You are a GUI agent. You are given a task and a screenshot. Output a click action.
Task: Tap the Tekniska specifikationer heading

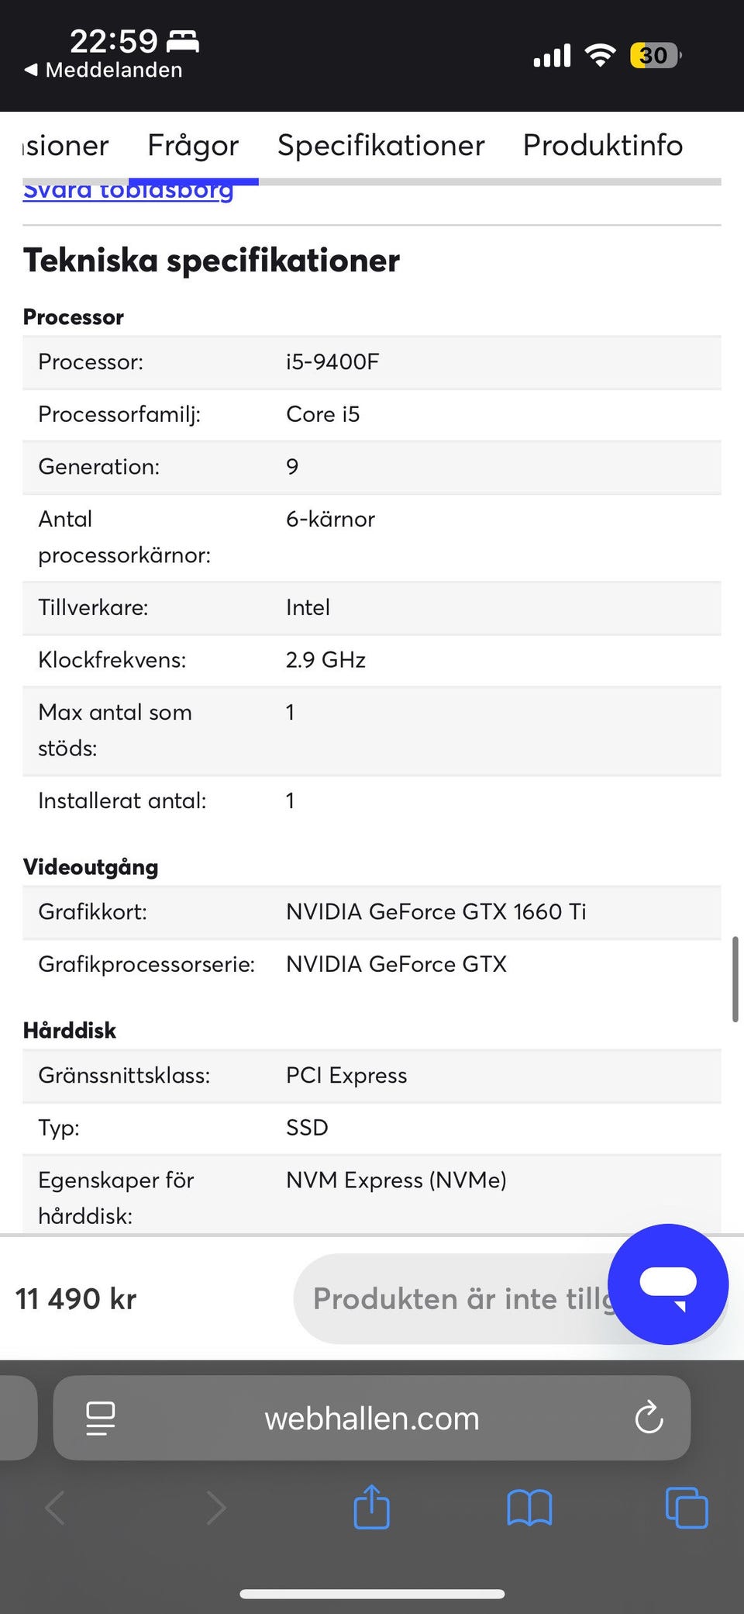click(212, 260)
